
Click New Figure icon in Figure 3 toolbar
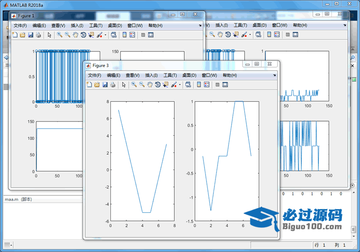(x=89, y=85)
